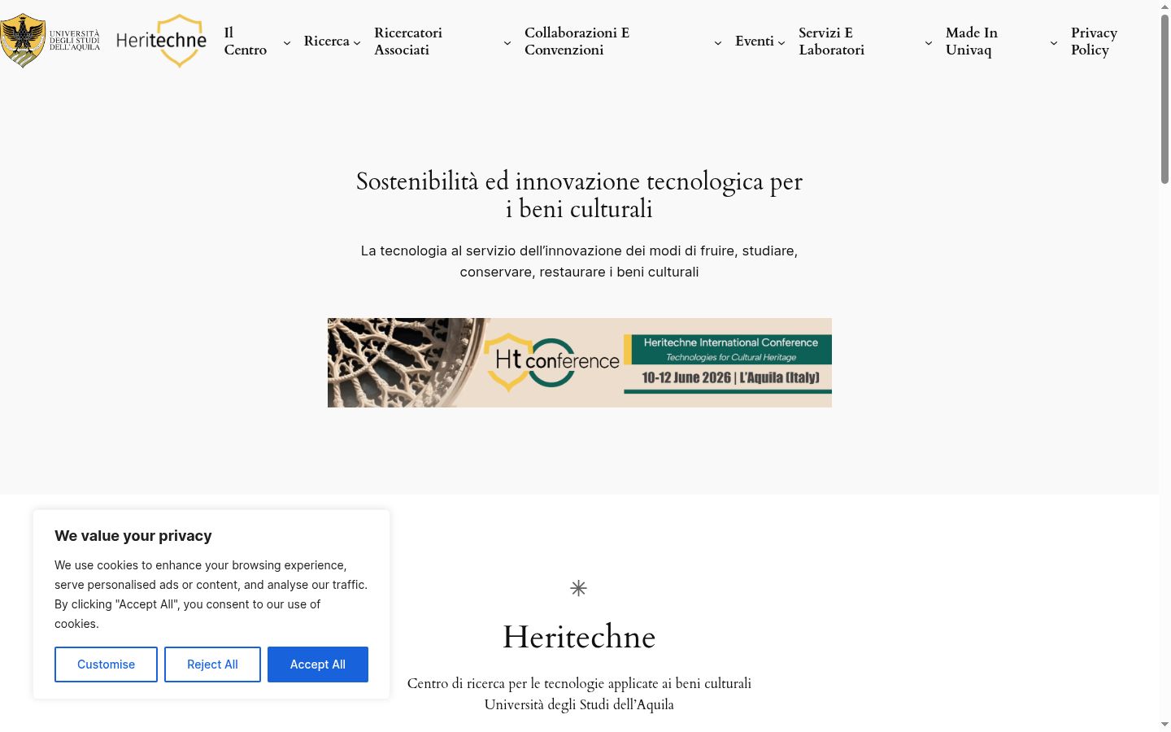
Task: Open Servizi E Laboratori menu
Action: pyautogui.click(x=831, y=41)
